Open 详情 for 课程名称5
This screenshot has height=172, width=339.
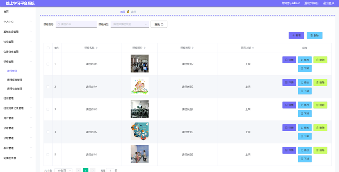click(x=289, y=60)
